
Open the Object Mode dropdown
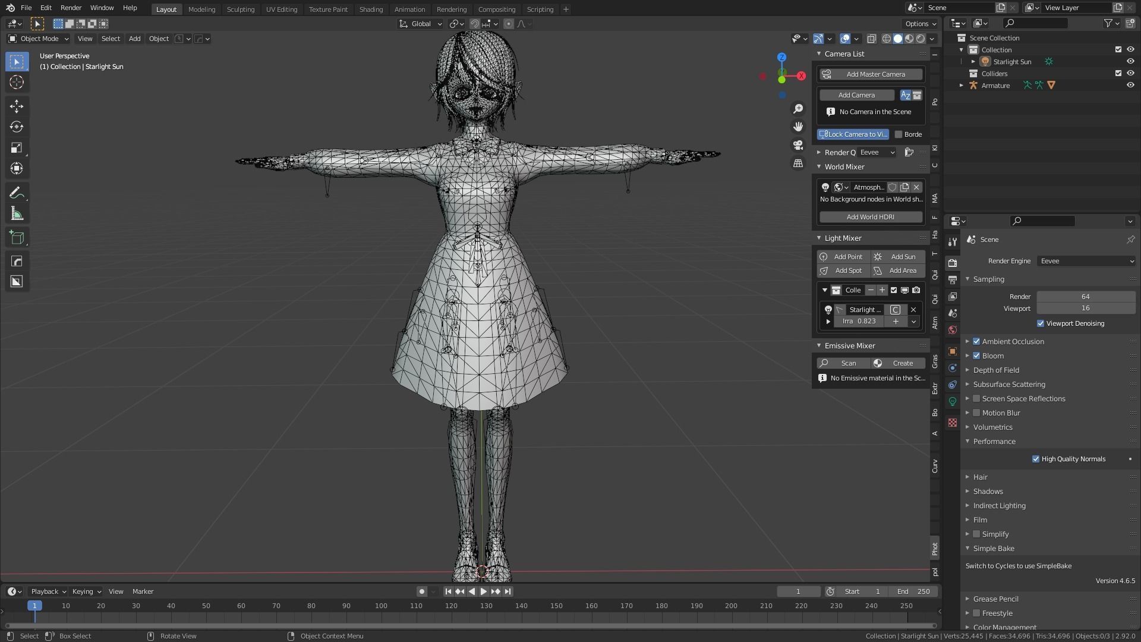pos(39,39)
